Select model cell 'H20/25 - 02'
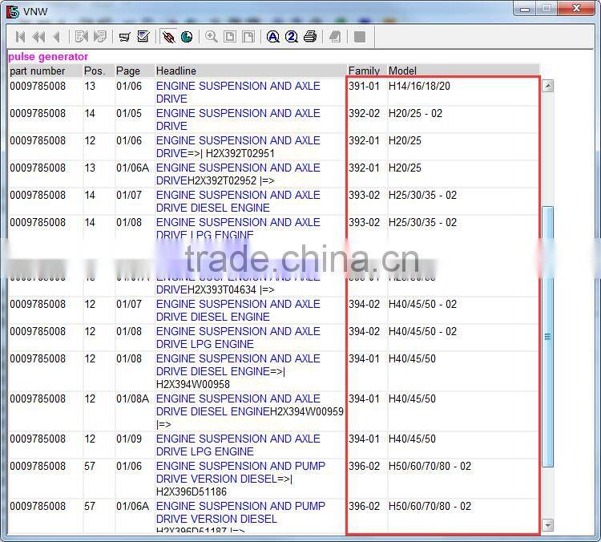 coord(415,113)
